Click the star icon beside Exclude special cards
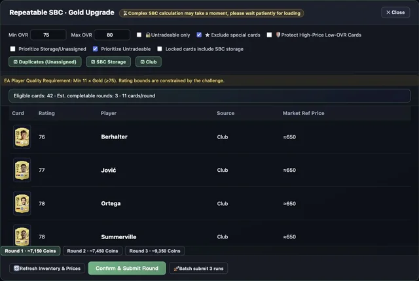419x281 pixels. coord(208,35)
